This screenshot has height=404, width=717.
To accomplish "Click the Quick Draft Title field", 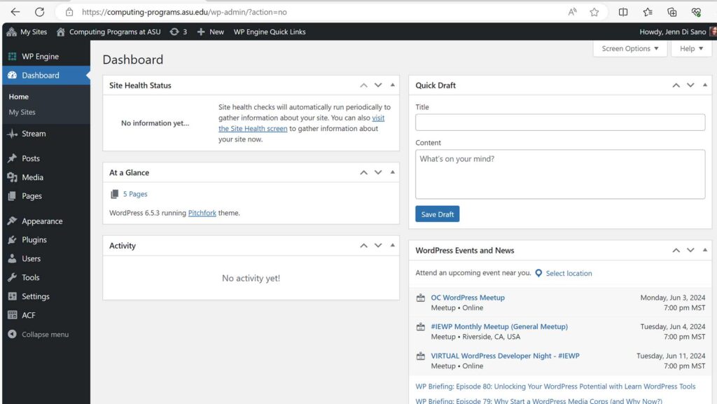I will (x=560, y=123).
